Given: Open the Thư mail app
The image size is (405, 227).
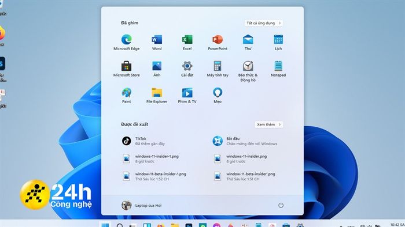Looking at the screenshot, I should (x=248, y=43).
